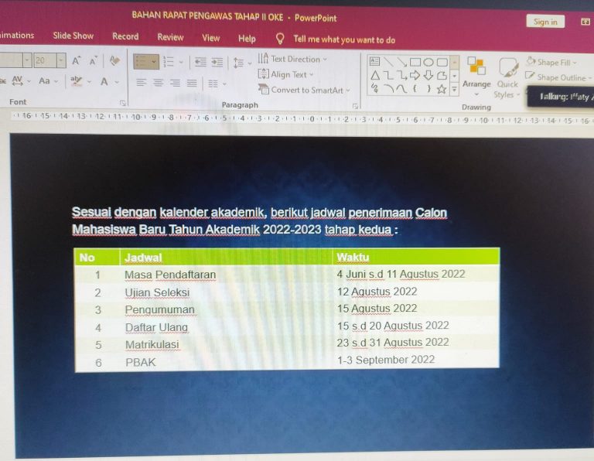594x461 pixels.
Task: Select the Rounded Rectangle shape
Action: (x=442, y=62)
